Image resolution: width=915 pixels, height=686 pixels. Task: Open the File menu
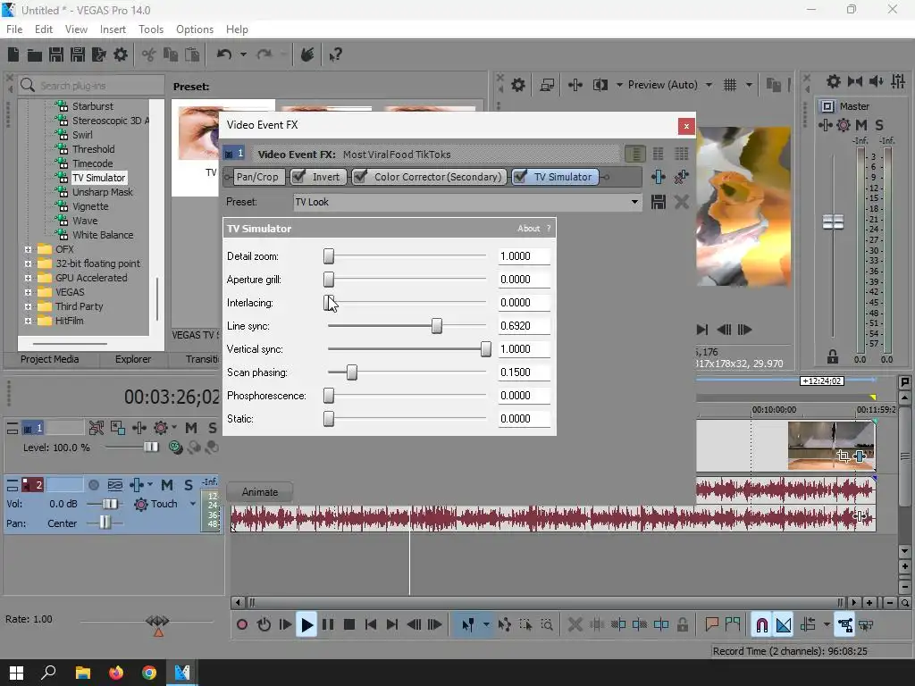pyautogui.click(x=14, y=29)
